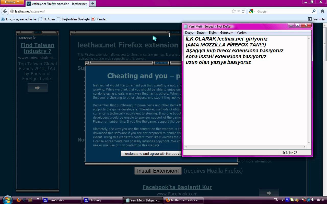Open the orange Firefox menu button
Image resolution: width=327 pixels, height=204 pixels.
[12, 2]
